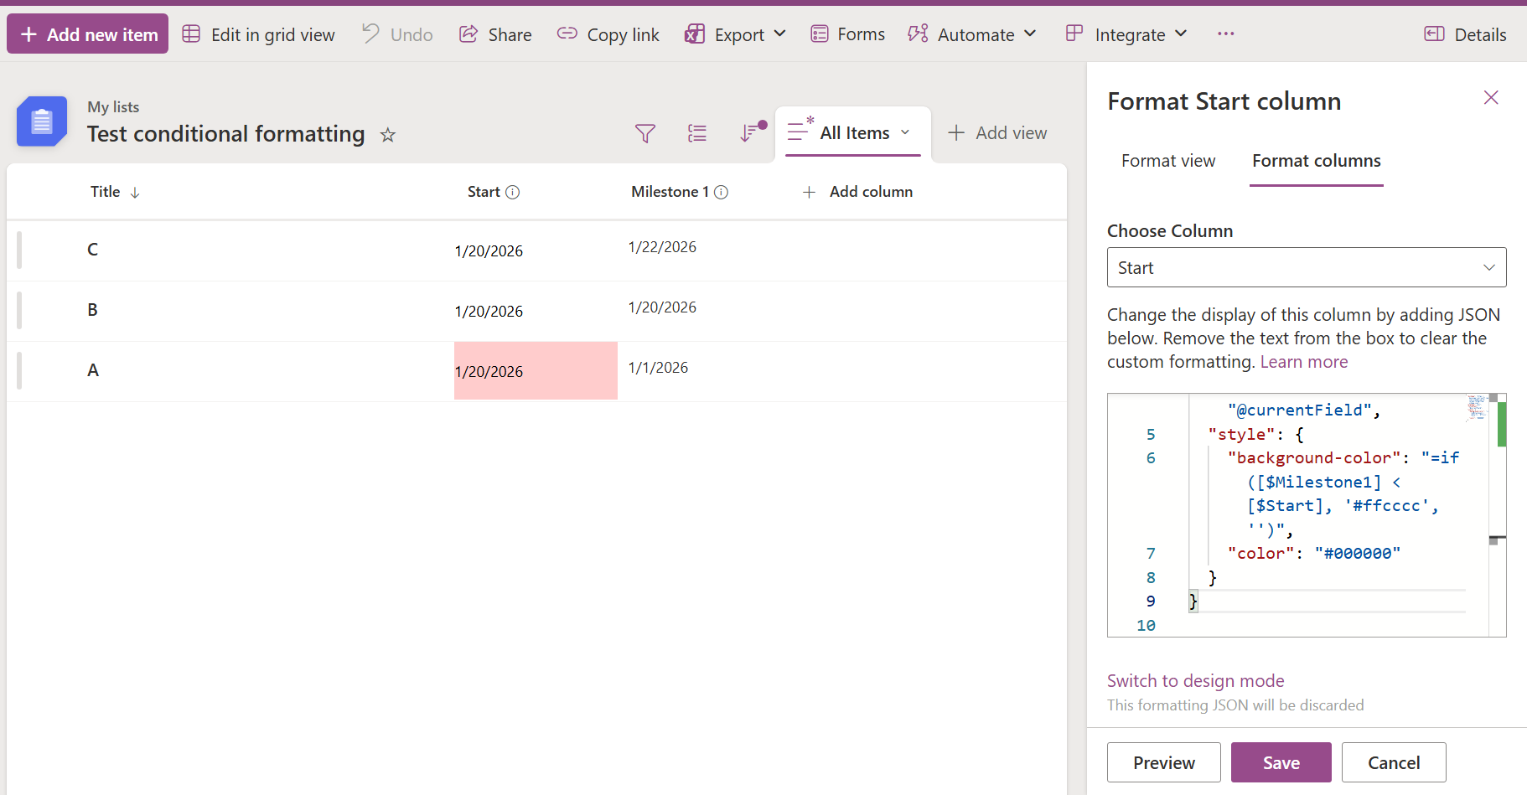
Task: Open the Choose Column dropdown
Action: [1307, 267]
